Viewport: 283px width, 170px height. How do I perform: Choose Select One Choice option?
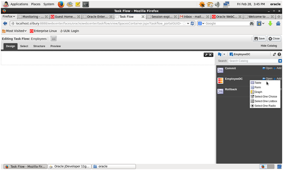[265, 97]
